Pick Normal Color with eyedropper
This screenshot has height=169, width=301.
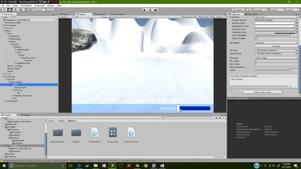point(297,23)
